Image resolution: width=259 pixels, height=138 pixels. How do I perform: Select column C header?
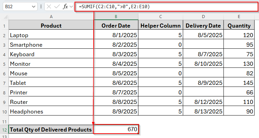tap(160, 17)
